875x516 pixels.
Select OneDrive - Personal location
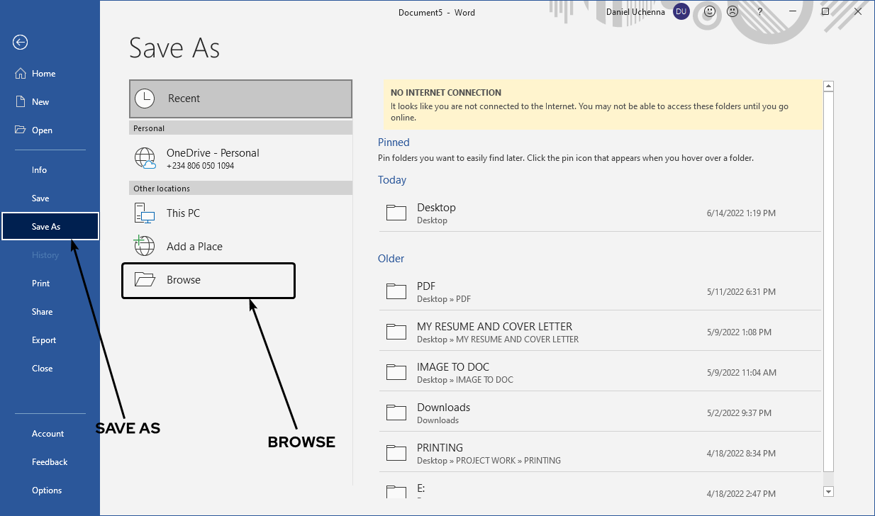pos(212,159)
